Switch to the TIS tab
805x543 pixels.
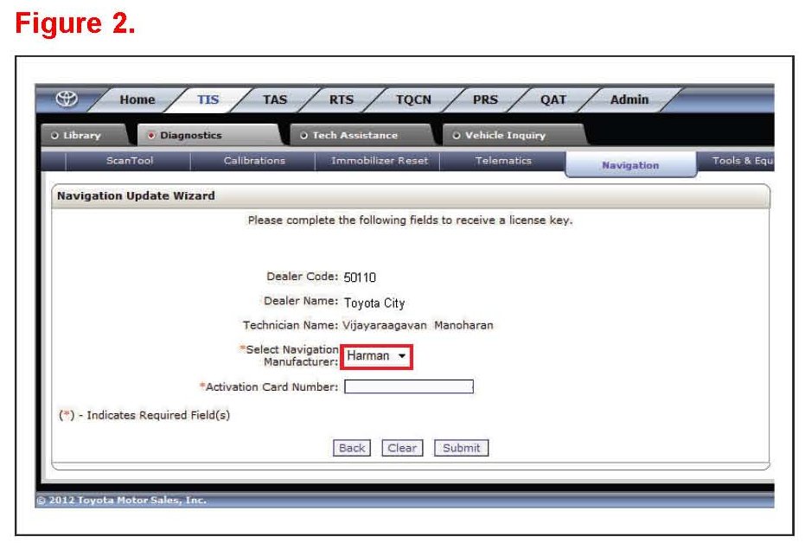click(208, 99)
